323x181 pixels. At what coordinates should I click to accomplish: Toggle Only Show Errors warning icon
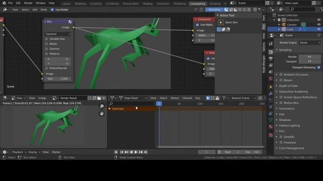point(218,98)
